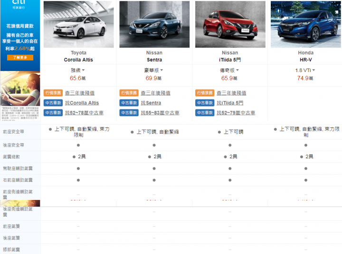Select the iTiida 5門 model name

(230, 60)
